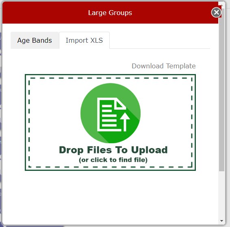
Task: Switch to the Age Bands tab
Action: coord(35,40)
